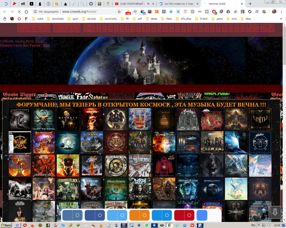The image size is (286, 228).
Task: Open the pinned red play-arrow tab
Action: point(14,4)
